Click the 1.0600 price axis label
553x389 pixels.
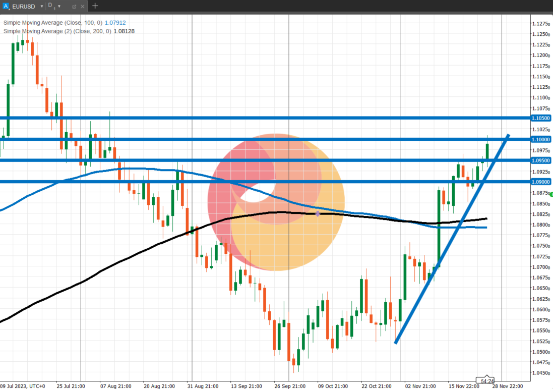[x=541, y=310]
